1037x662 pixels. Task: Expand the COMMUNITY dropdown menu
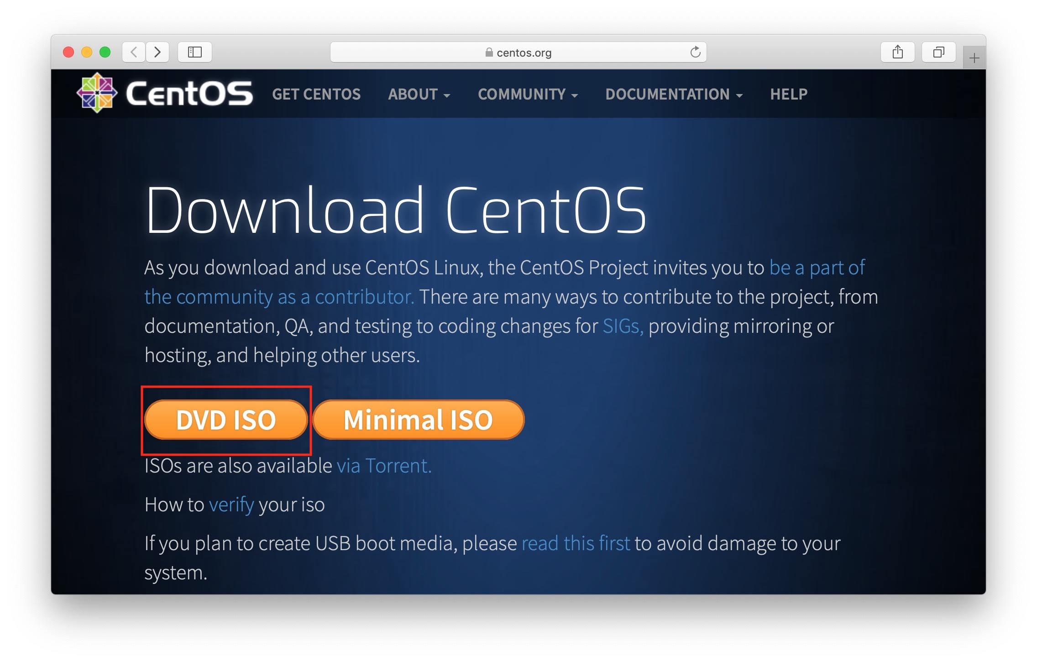pos(528,94)
